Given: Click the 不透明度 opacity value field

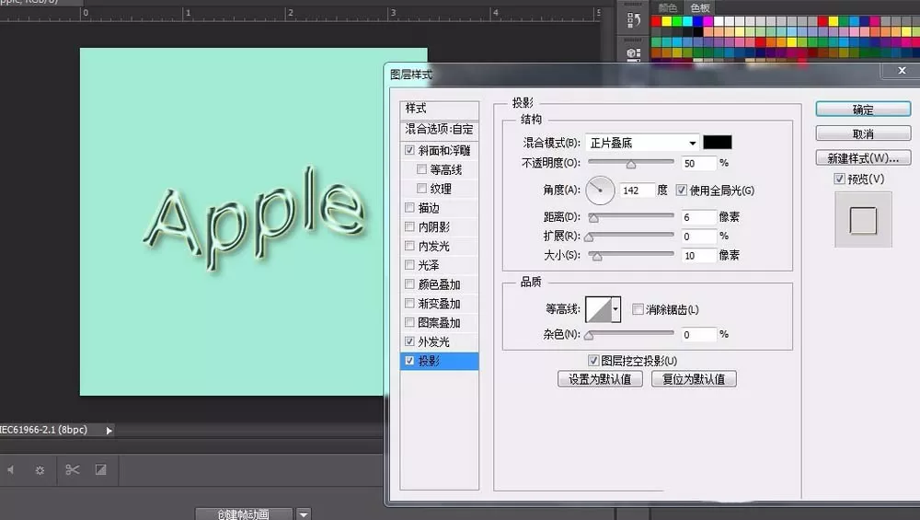Looking at the screenshot, I should point(699,163).
